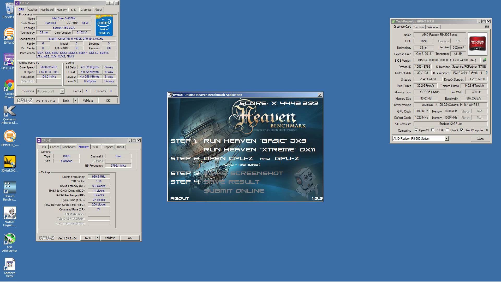Click OK in the lower CPU-Z window
The width and height of the screenshot is (501, 282).
pos(130,238)
